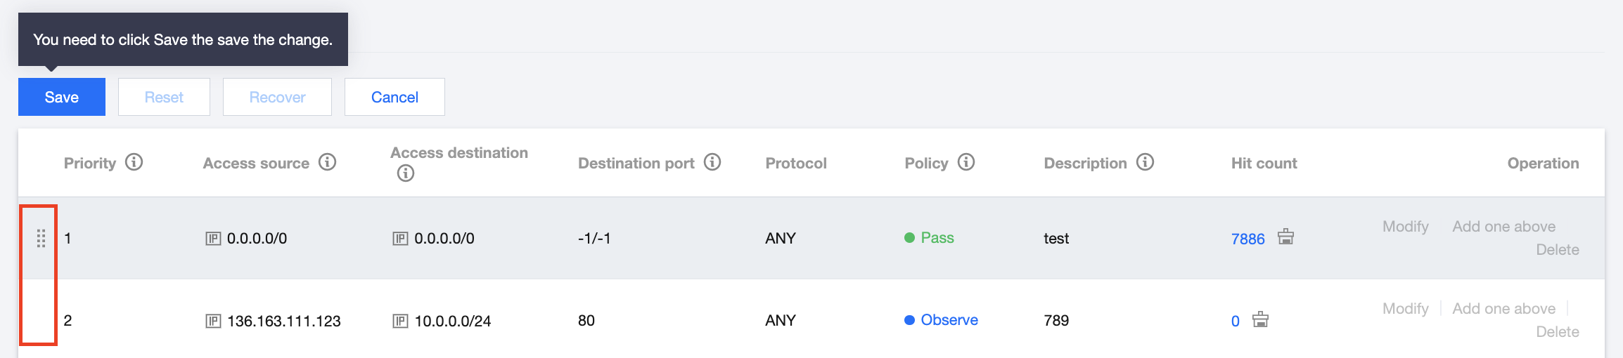Click the Access source info icon
Viewport: 1623px width, 358px height.
coord(327,162)
